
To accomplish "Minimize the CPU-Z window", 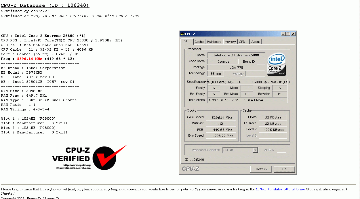I will coord(283,34).
